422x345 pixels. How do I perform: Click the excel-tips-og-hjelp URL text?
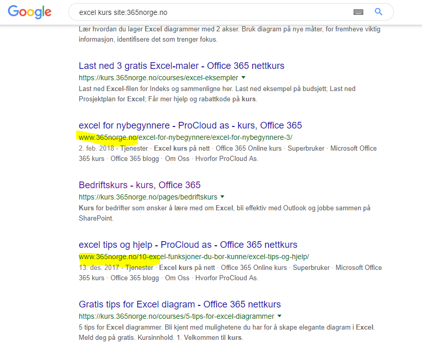click(194, 257)
